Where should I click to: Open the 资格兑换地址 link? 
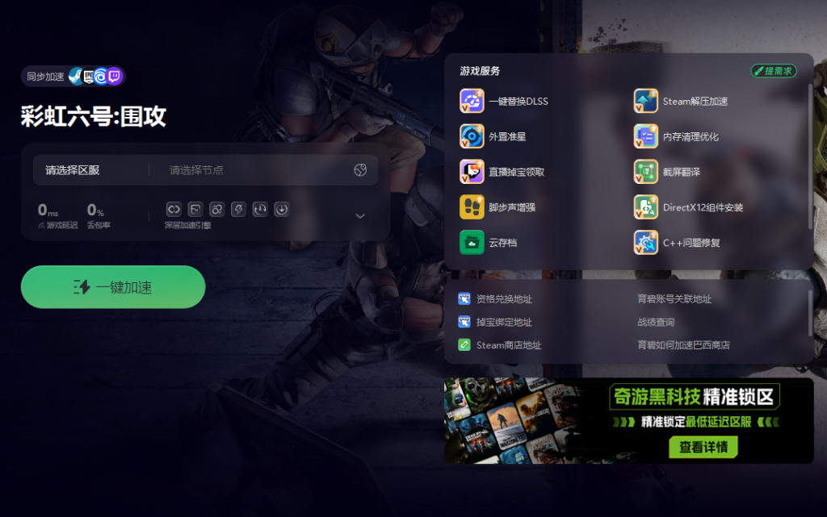pos(504,299)
